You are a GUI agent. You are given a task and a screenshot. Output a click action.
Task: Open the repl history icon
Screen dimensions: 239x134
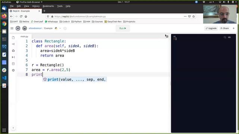[x=65, y=28]
